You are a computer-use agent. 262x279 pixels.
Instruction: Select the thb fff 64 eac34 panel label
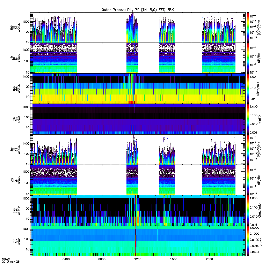click(15, 28)
